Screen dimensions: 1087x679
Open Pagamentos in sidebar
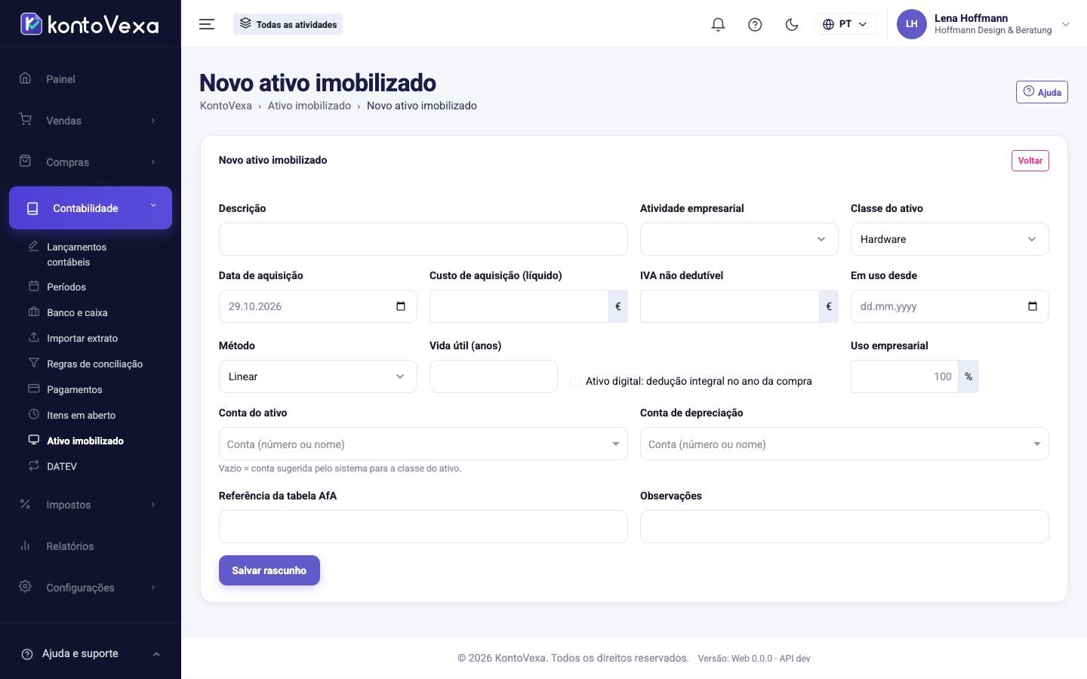coord(74,389)
